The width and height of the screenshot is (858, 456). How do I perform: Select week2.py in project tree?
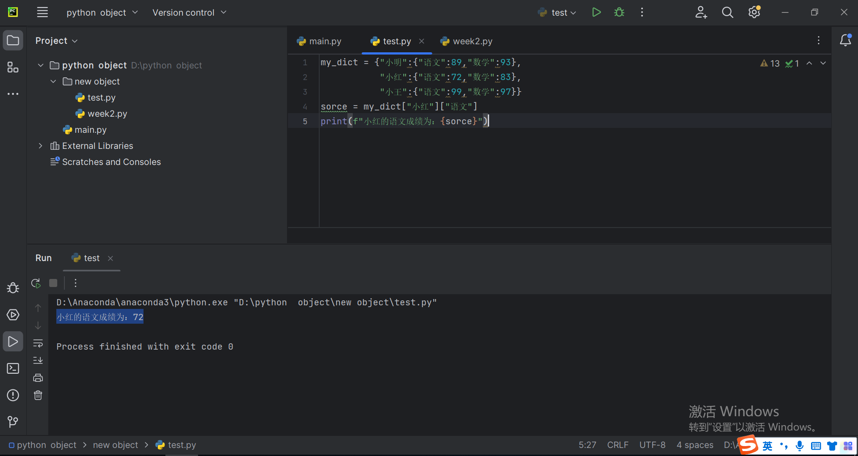point(101,114)
